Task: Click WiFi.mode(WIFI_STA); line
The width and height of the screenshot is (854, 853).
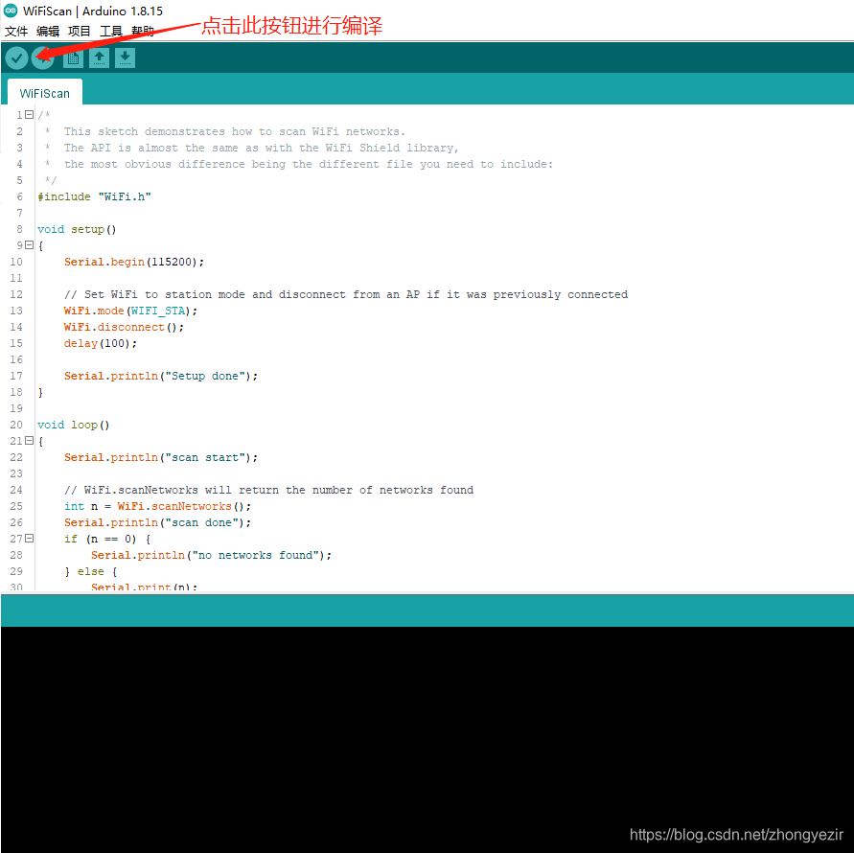Action: (x=130, y=311)
